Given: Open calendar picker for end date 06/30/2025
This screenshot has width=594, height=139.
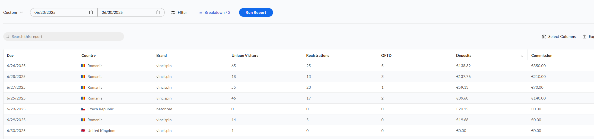Looking at the screenshot, I should point(158,12).
